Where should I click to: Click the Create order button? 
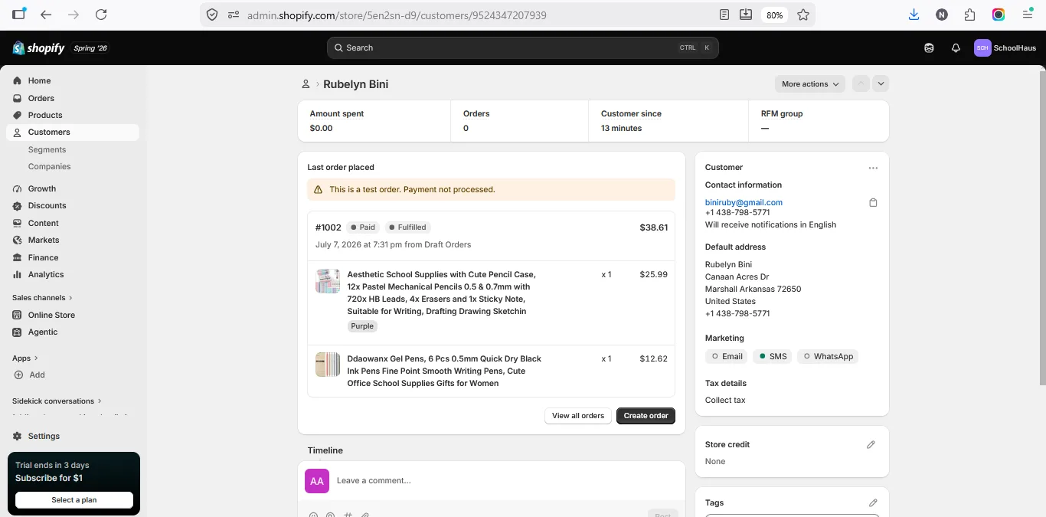point(646,415)
